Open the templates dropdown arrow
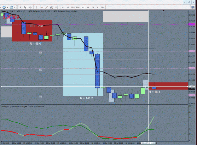197x145 pixels. point(15,8)
